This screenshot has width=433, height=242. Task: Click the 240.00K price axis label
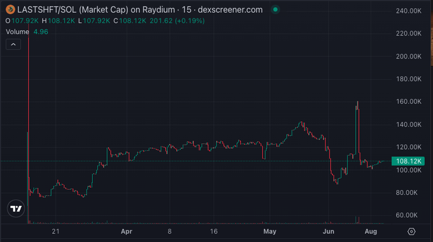[x=408, y=11]
